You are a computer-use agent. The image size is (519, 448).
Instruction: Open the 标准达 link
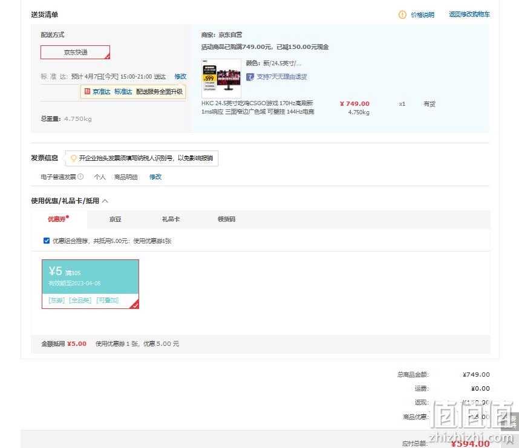123,92
